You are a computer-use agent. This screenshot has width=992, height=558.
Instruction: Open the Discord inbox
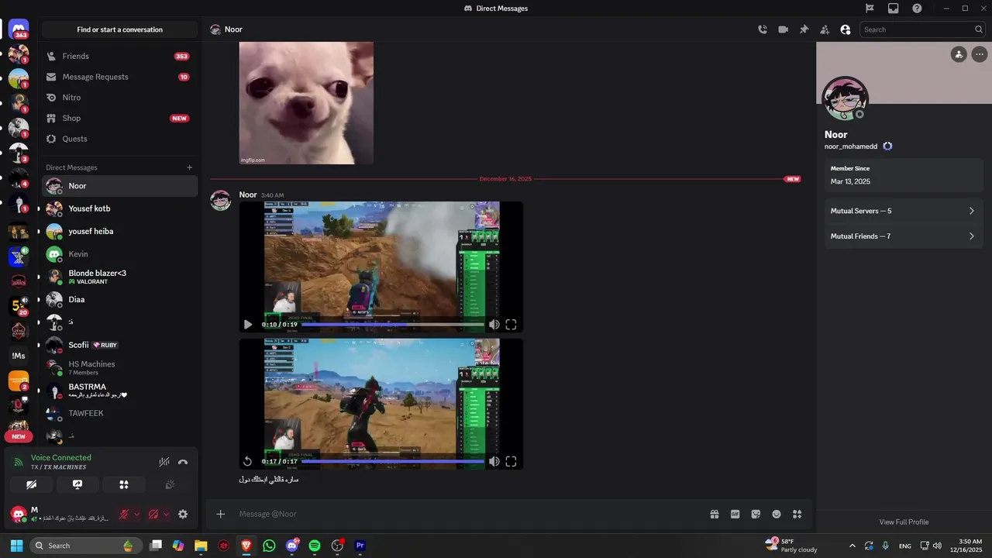tap(894, 9)
